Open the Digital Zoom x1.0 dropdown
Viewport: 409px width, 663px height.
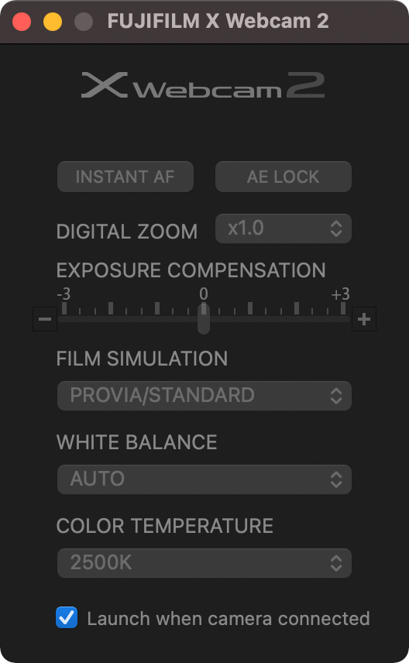click(284, 228)
